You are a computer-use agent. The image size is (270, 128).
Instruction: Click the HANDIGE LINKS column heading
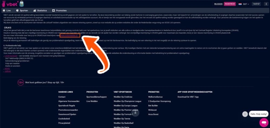[x=65, y=92]
